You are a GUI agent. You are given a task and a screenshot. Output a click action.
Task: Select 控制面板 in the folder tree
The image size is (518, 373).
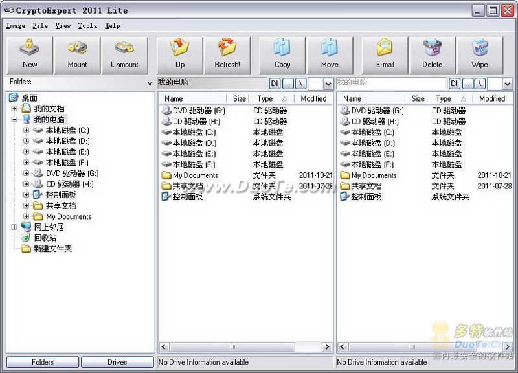[x=61, y=194]
